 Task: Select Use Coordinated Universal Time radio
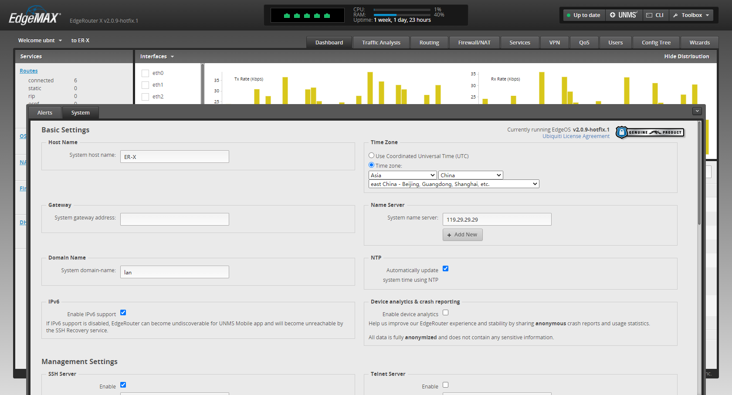tap(372, 155)
